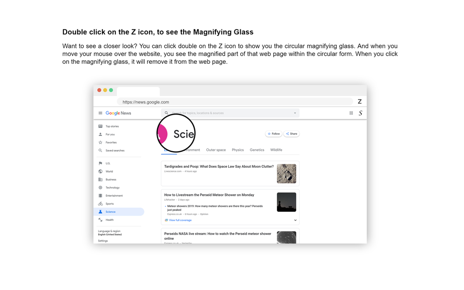
Task: Focus the search for topics, locations & sources field
Action: [x=230, y=113]
